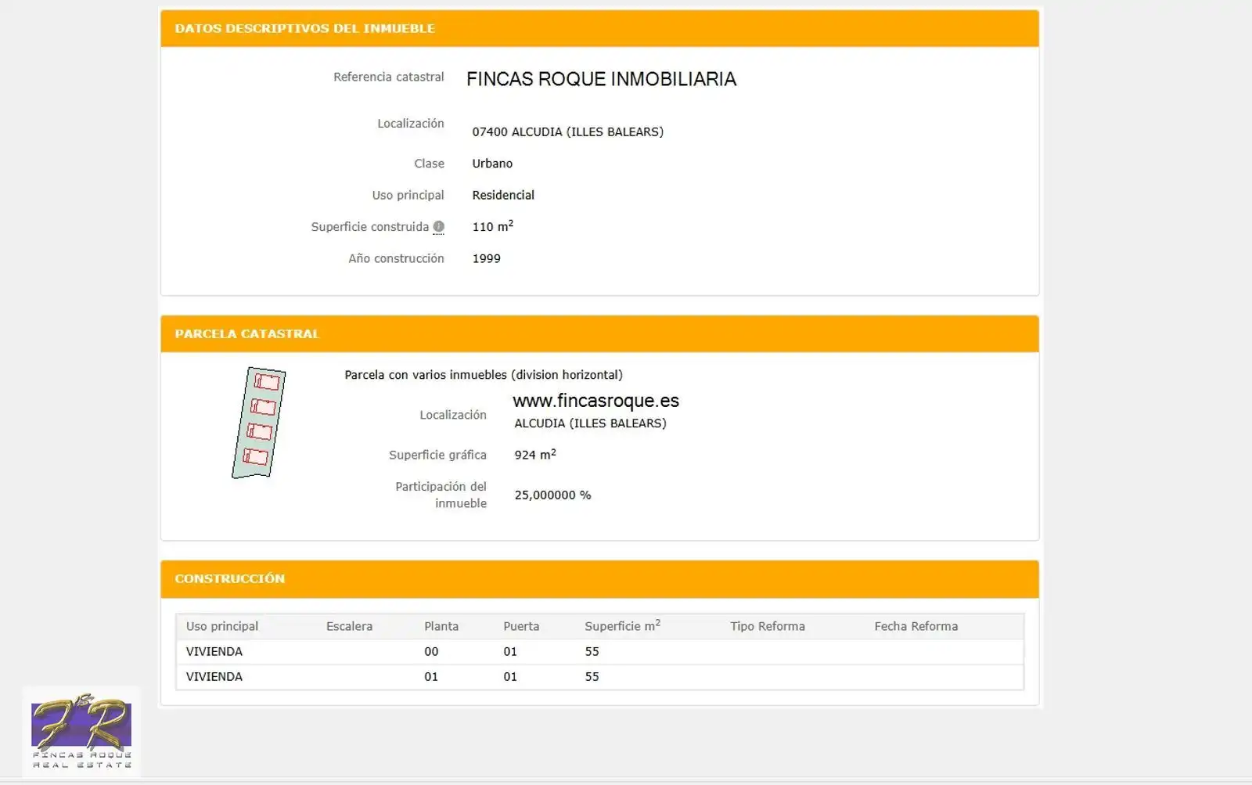The image size is (1252, 785).
Task: Click the 'Localización' label in the Datos descriptivos section
Action: pyautogui.click(x=410, y=124)
